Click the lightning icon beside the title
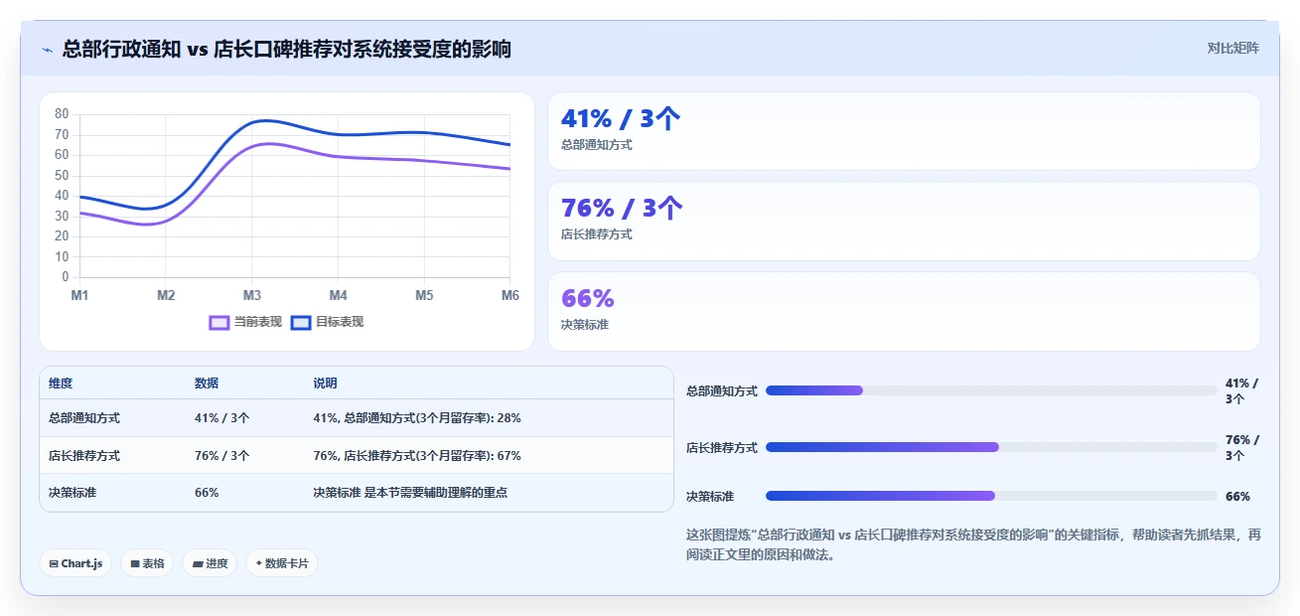This screenshot has width=1300, height=616. 47,50
